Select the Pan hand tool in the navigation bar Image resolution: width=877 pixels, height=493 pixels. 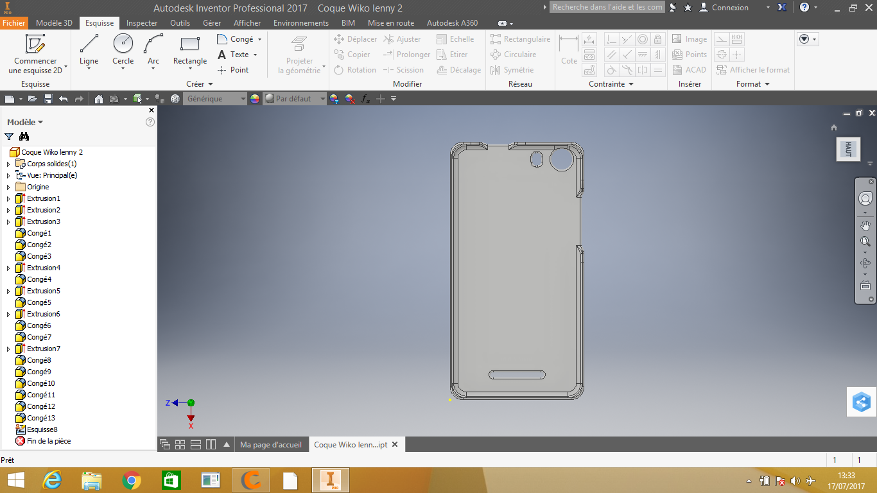tap(865, 225)
